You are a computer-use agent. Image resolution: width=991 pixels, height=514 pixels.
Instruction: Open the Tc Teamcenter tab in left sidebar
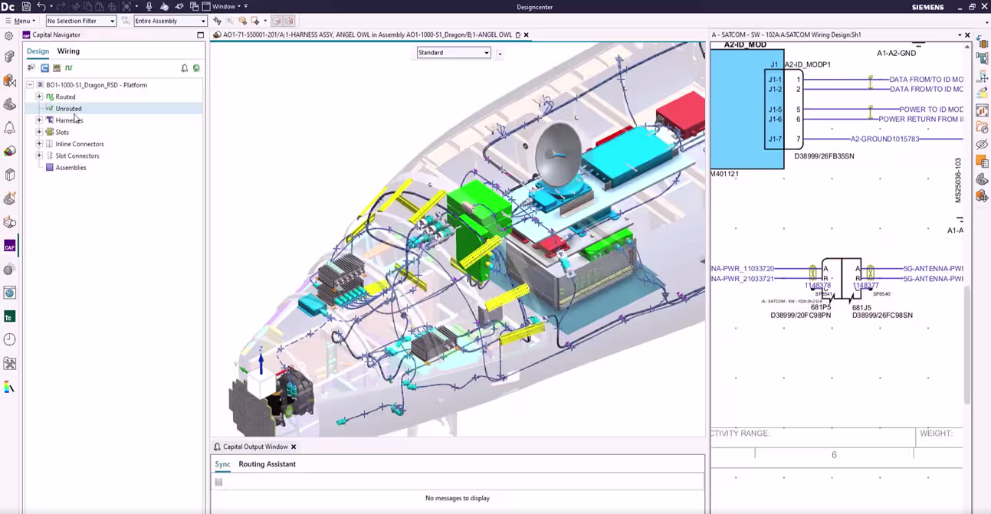(x=9, y=316)
